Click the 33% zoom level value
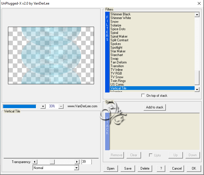This screenshot has width=204, height=175. coord(52,106)
